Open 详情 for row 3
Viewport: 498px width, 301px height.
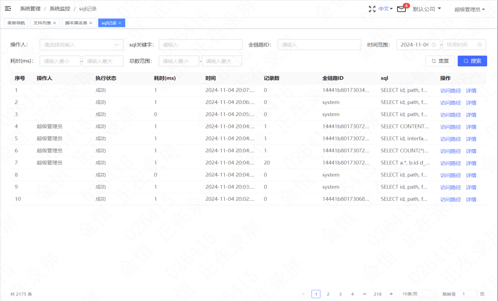[x=471, y=115]
